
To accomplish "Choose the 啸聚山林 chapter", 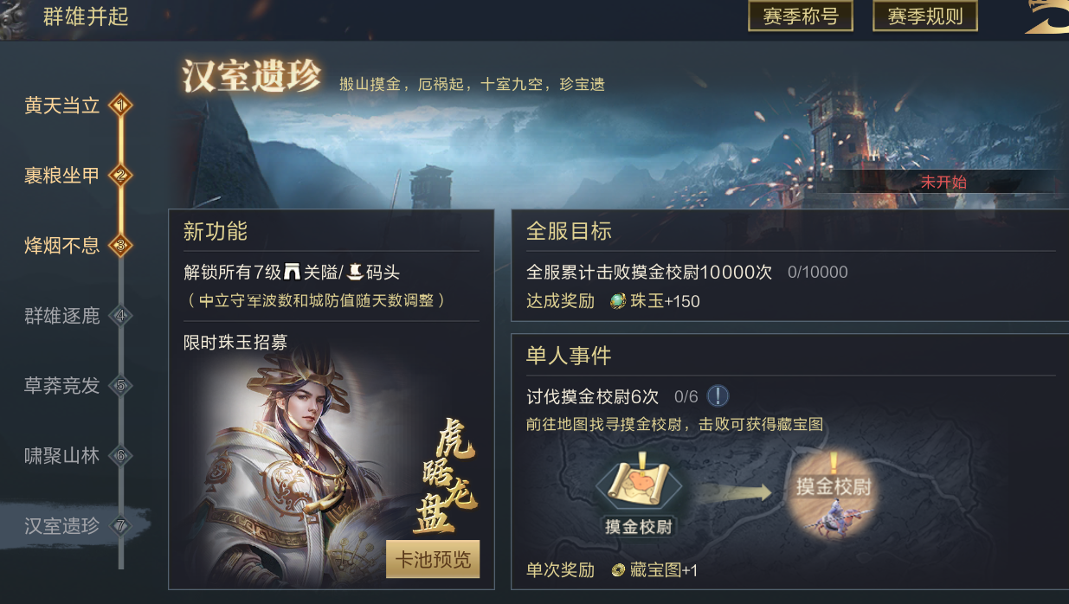I will pyautogui.click(x=62, y=456).
